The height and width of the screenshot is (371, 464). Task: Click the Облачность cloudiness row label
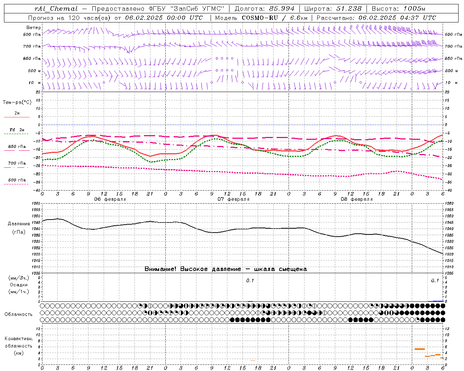18,314
